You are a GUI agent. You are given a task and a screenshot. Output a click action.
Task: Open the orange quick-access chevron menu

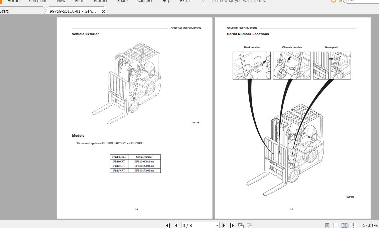click(333, 1)
